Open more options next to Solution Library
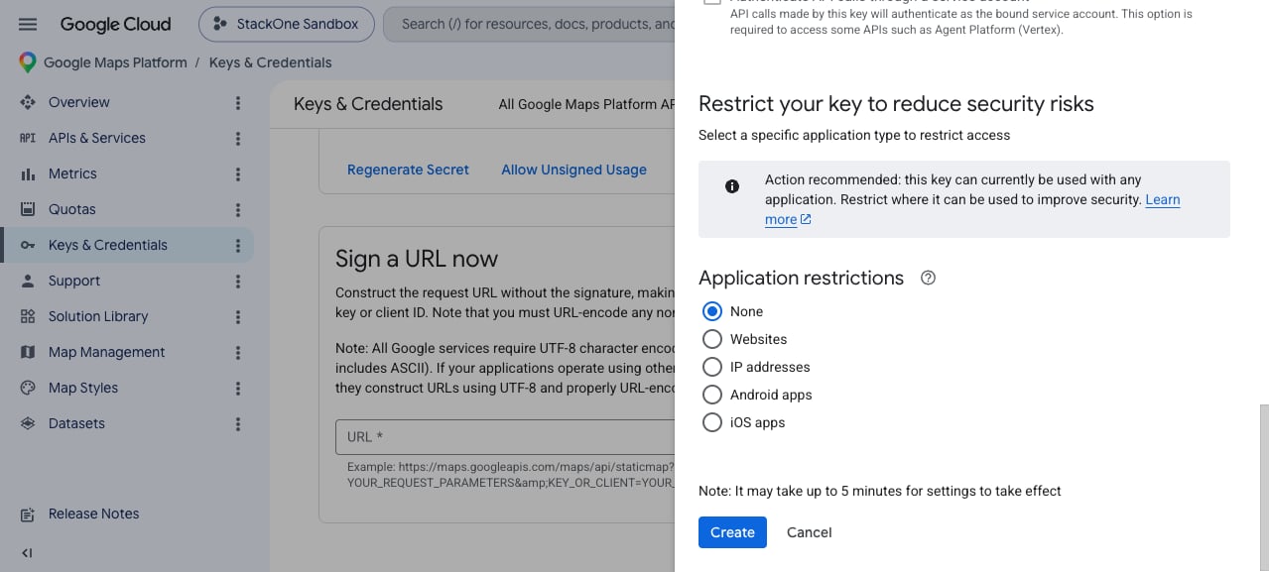 238,316
